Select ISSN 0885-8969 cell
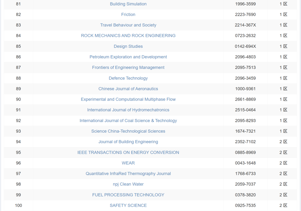 point(245,152)
